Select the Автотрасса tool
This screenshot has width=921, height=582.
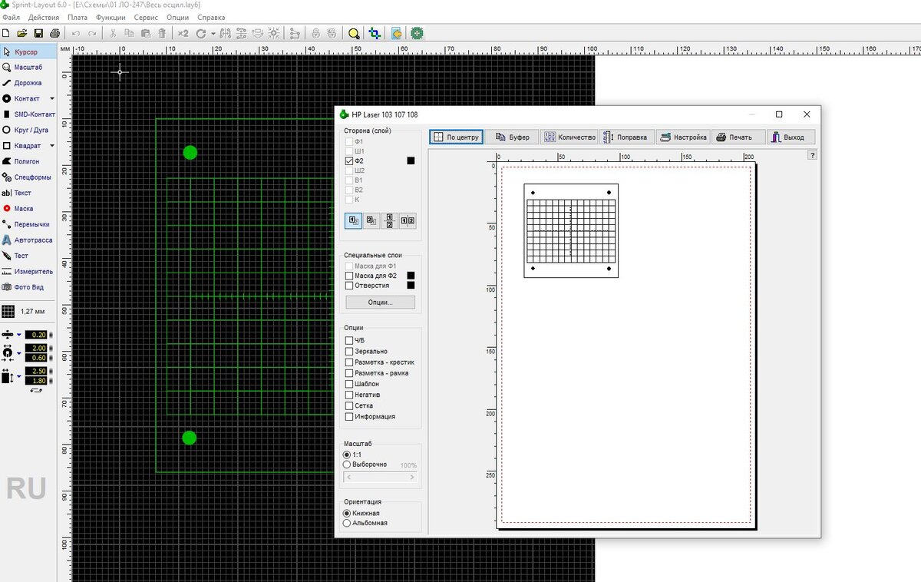28,240
